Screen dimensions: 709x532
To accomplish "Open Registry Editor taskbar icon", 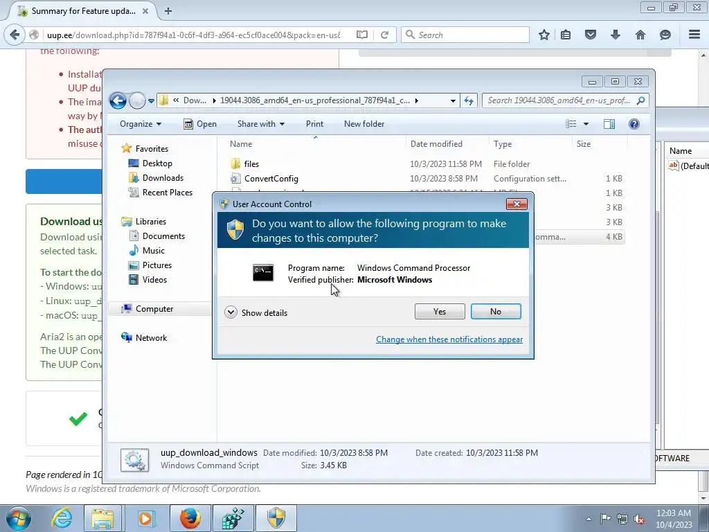I will click(x=233, y=518).
